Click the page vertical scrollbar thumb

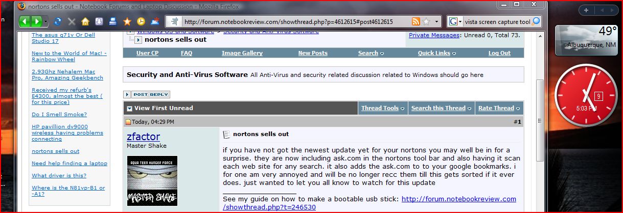pos(540,120)
